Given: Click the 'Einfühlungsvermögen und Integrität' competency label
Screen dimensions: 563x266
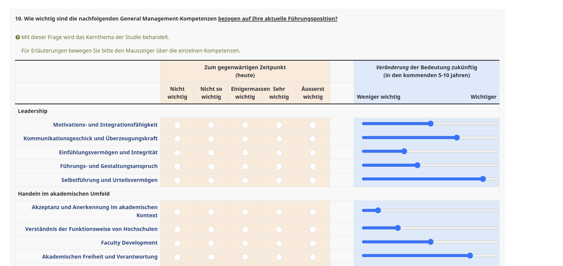Looking at the screenshot, I should 108,152.
